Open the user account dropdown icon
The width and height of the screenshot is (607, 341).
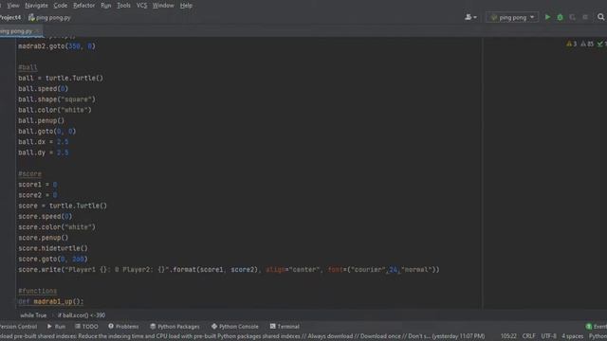tap(470, 17)
